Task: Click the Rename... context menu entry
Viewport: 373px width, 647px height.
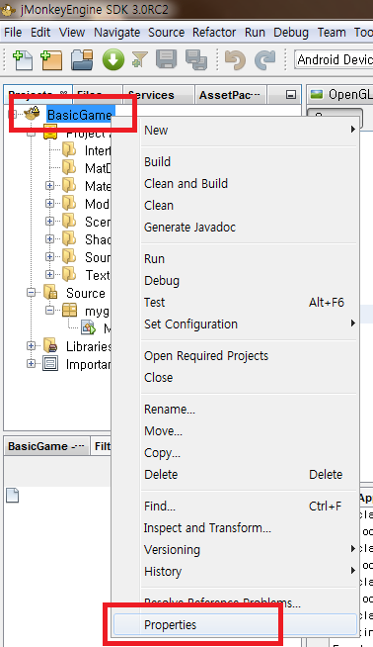Action: pyautogui.click(x=169, y=409)
